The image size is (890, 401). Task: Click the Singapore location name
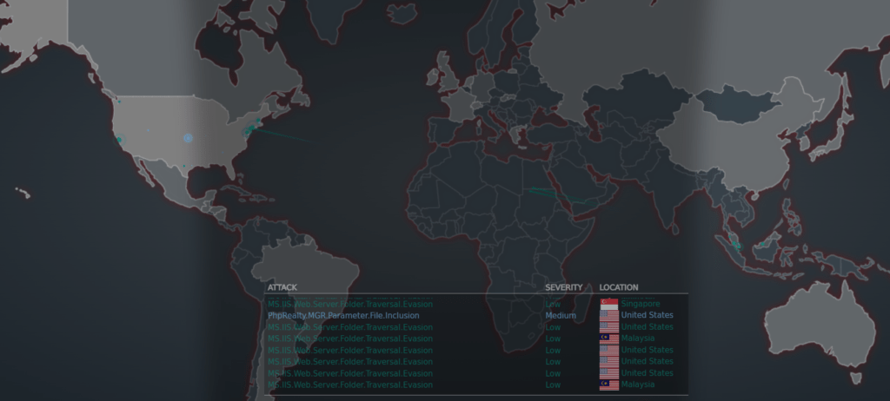click(x=641, y=304)
